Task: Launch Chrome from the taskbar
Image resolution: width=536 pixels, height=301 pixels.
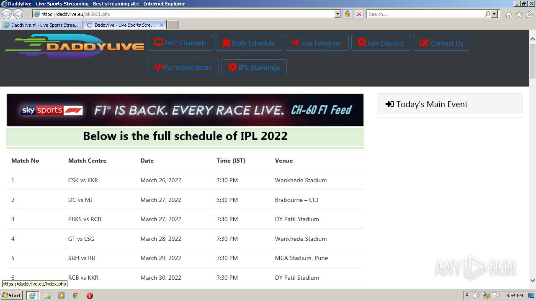Action: coord(76,296)
